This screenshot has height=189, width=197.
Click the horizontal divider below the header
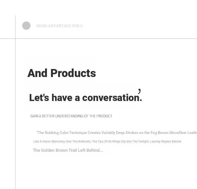click(100, 38)
